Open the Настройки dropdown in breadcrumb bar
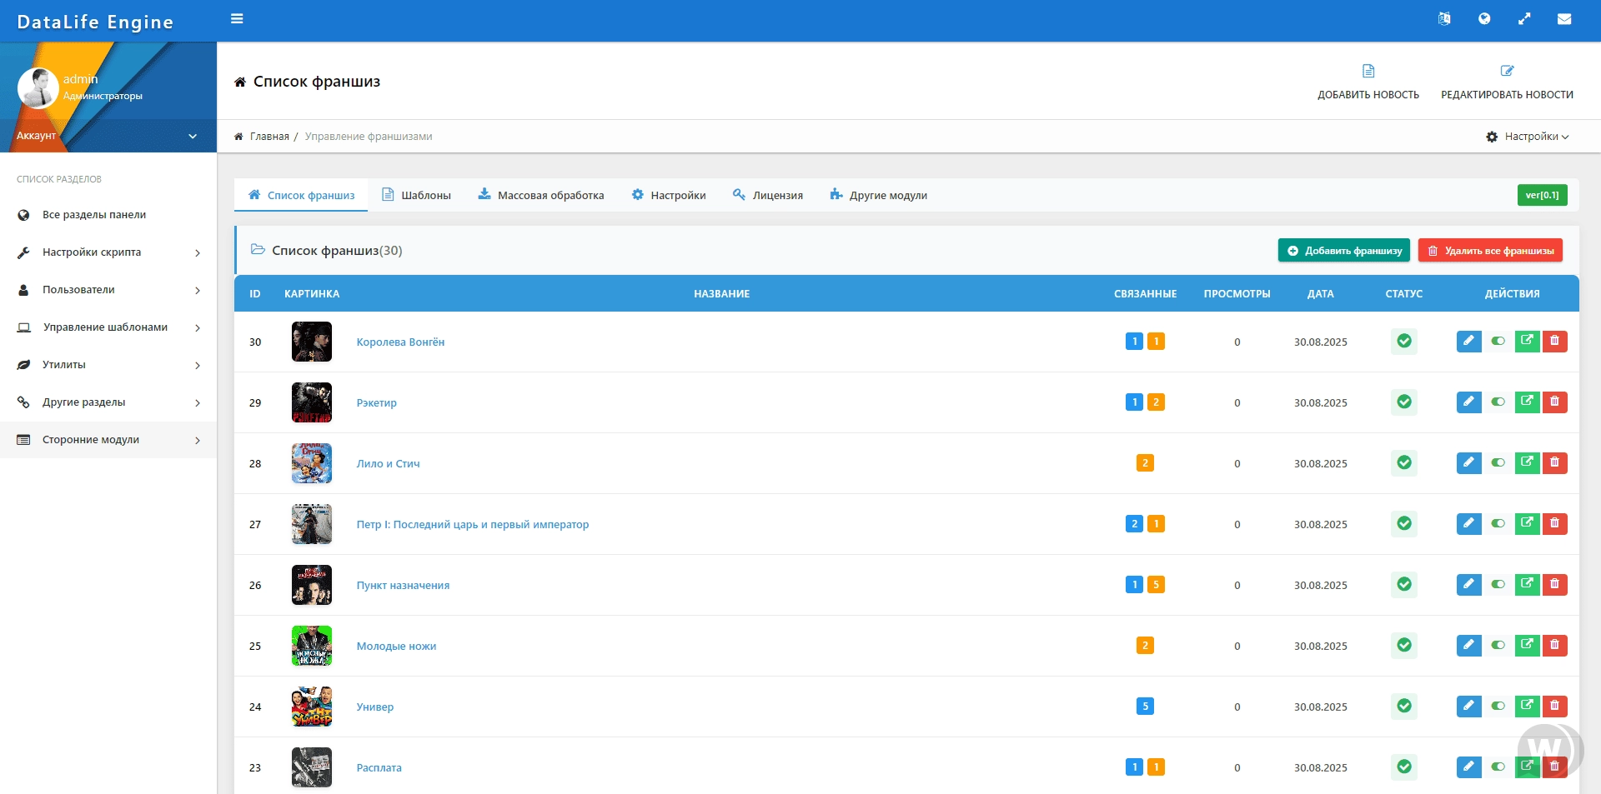The width and height of the screenshot is (1601, 794). click(1528, 137)
